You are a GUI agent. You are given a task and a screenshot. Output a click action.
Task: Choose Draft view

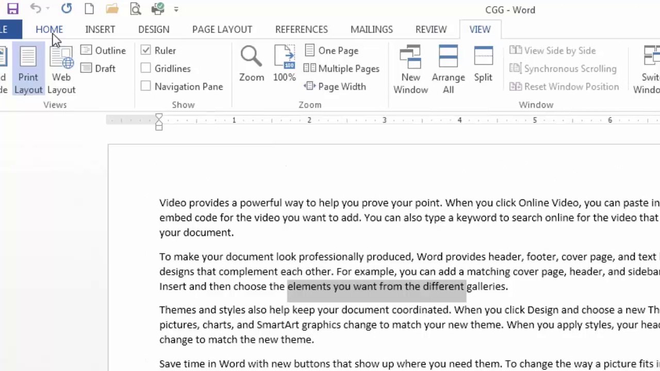pyautogui.click(x=98, y=69)
